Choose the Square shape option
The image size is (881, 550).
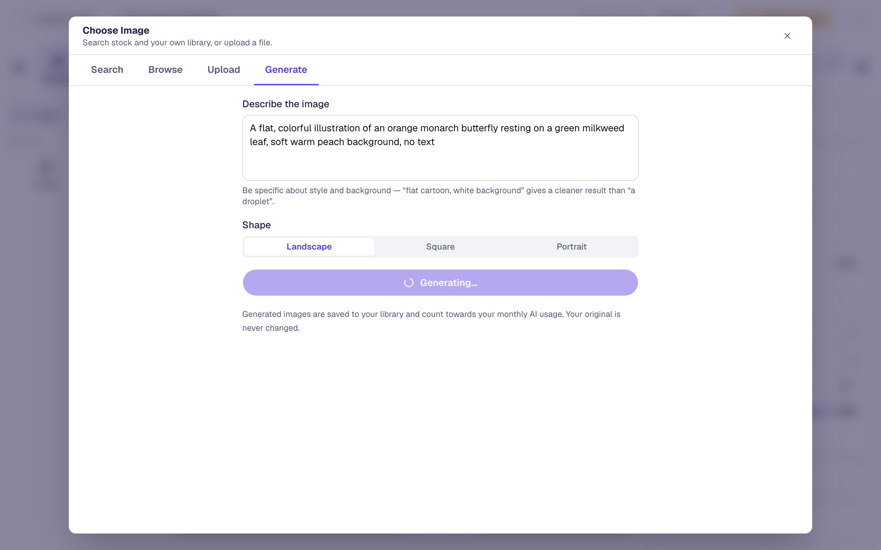(440, 246)
